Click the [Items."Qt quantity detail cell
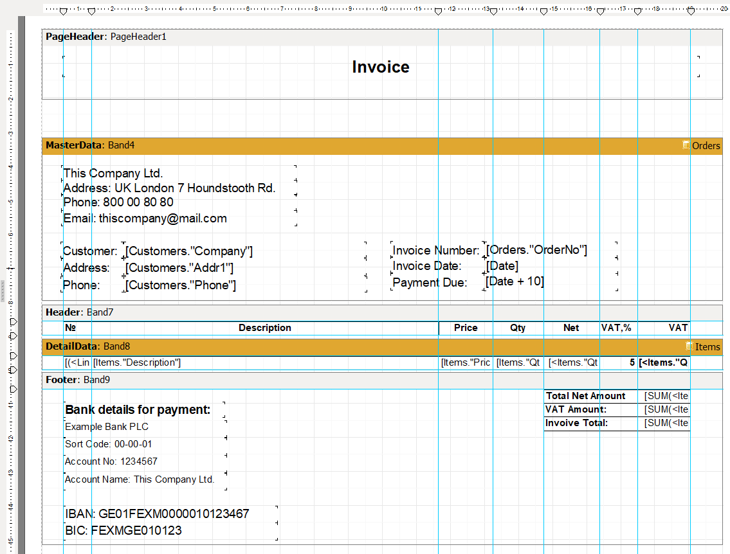Image resolution: width=730 pixels, height=554 pixels. [518, 363]
